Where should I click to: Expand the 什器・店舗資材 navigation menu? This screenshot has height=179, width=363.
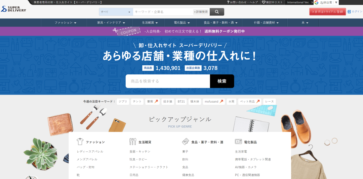point(266,23)
